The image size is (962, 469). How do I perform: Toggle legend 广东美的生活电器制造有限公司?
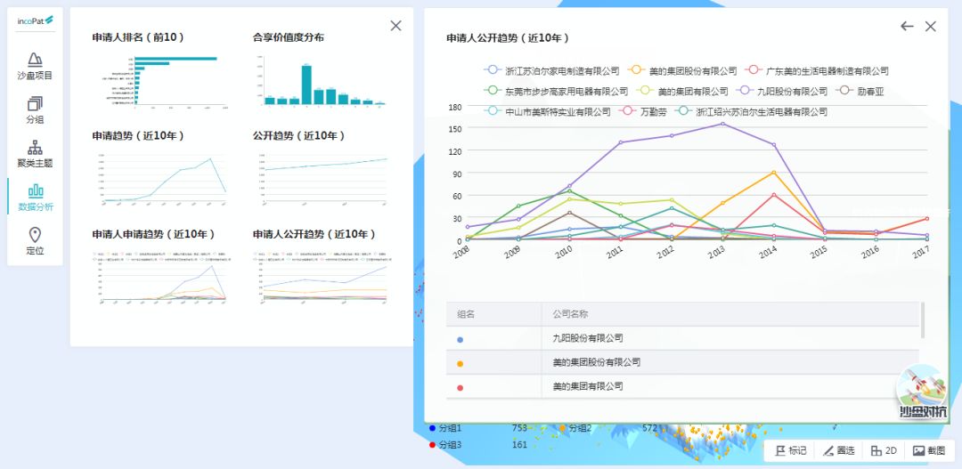(x=817, y=70)
